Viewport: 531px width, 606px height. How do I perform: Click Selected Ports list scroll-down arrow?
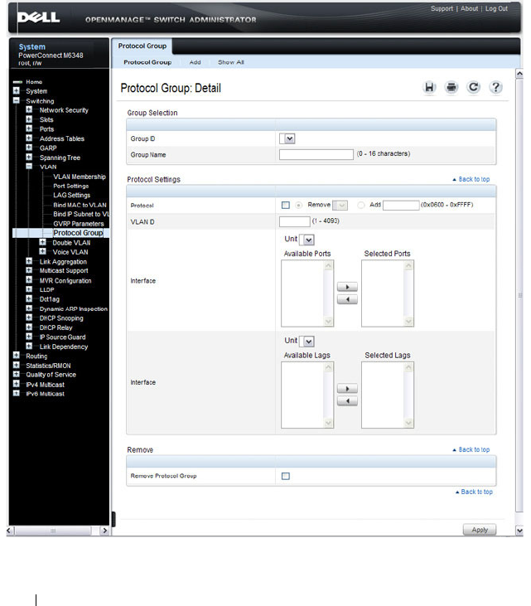(x=408, y=321)
